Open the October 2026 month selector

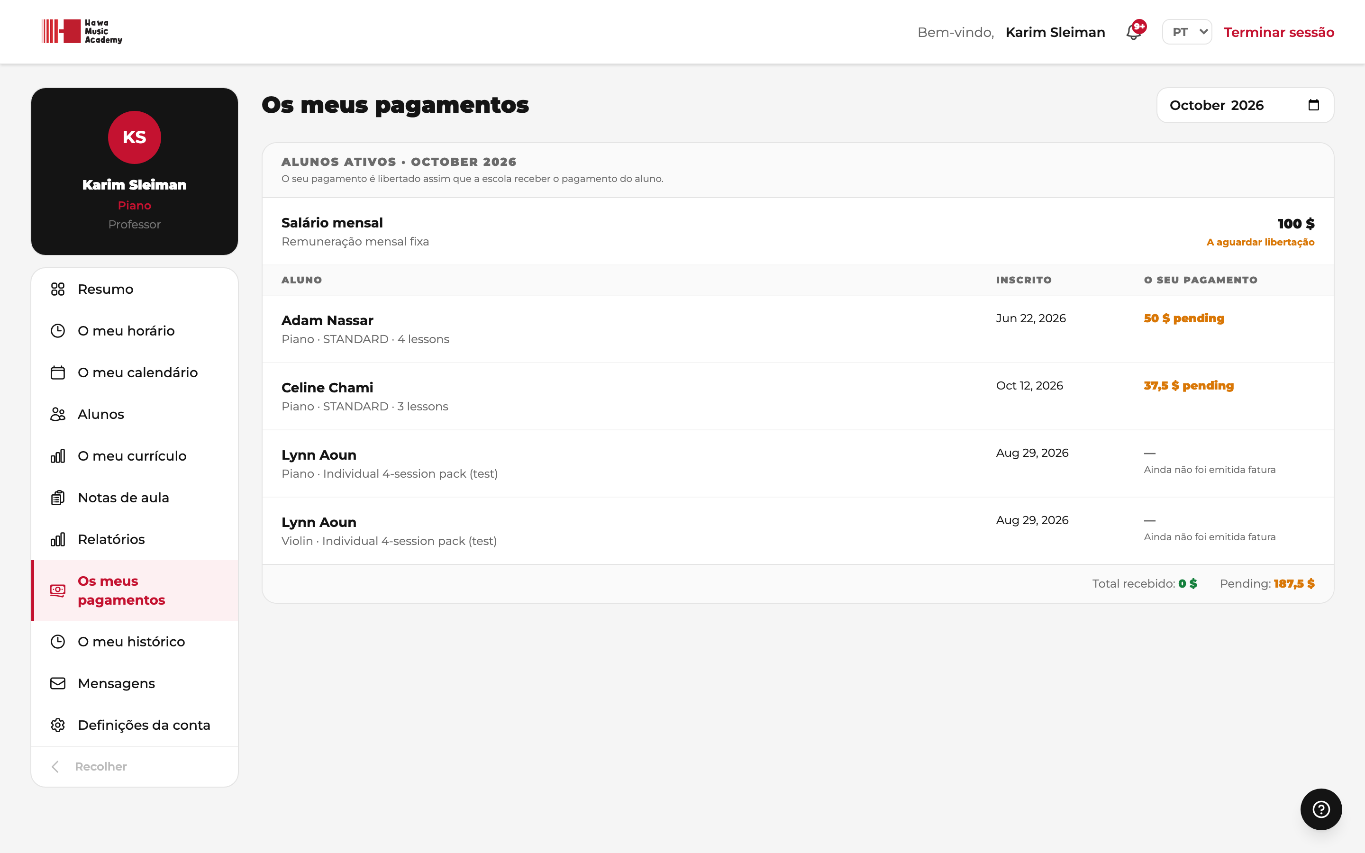(1245, 105)
